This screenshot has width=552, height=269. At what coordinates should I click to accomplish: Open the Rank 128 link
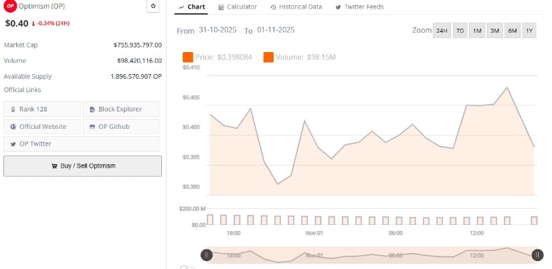coord(42,109)
